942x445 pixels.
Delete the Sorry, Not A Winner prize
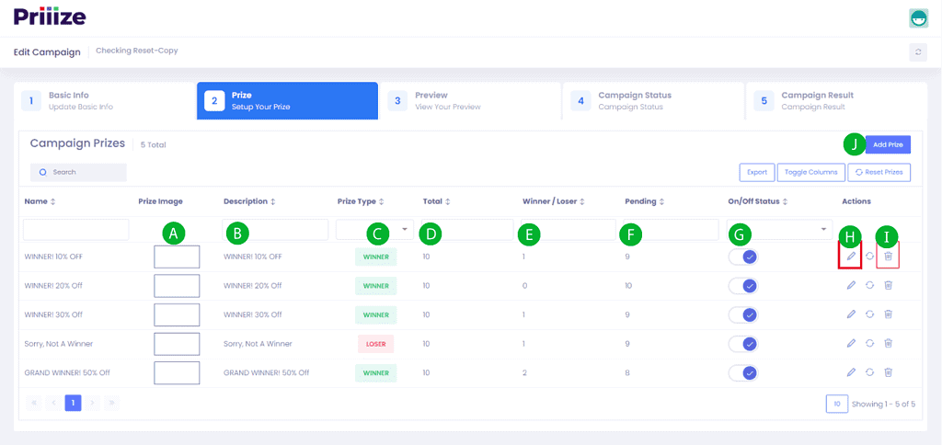pos(888,344)
